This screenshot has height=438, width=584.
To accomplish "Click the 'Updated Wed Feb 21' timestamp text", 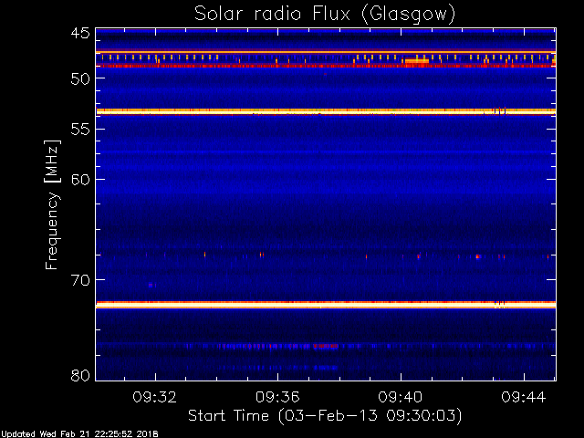I will click(x=79, y=434).
